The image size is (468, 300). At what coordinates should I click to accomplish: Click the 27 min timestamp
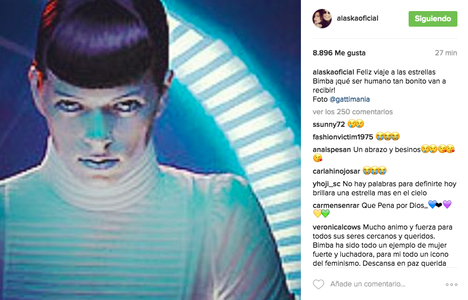pyautogui.click(x=446, y=53)
